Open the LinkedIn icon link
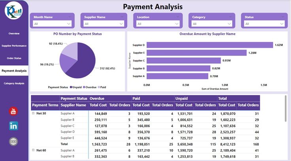Viewport: 291px width, 161px height. [x=13, y=126]
